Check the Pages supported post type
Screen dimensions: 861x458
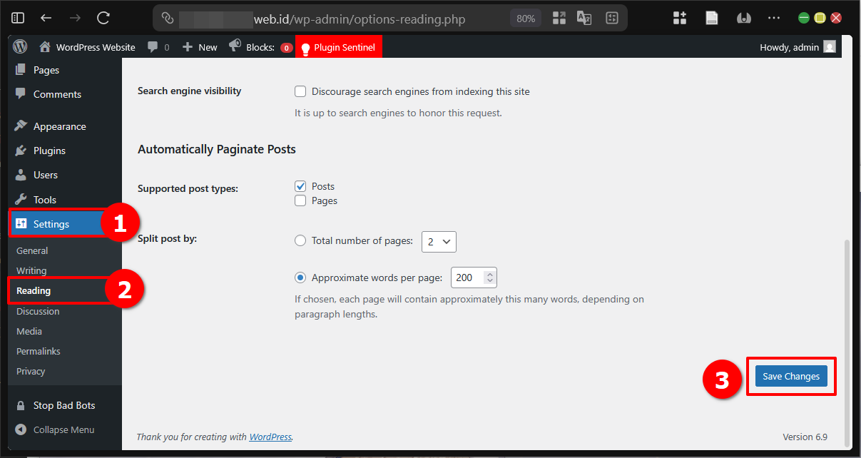point(300,200)
